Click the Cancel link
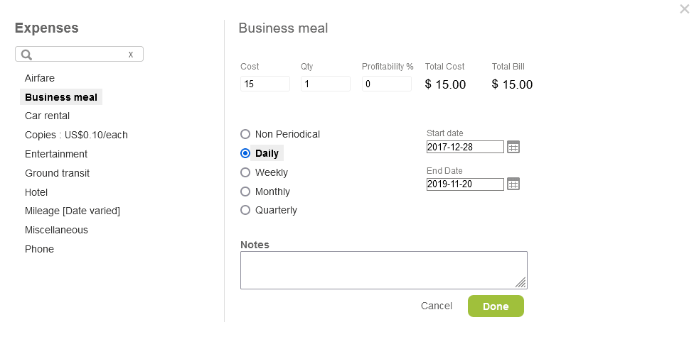 (436, 306)
